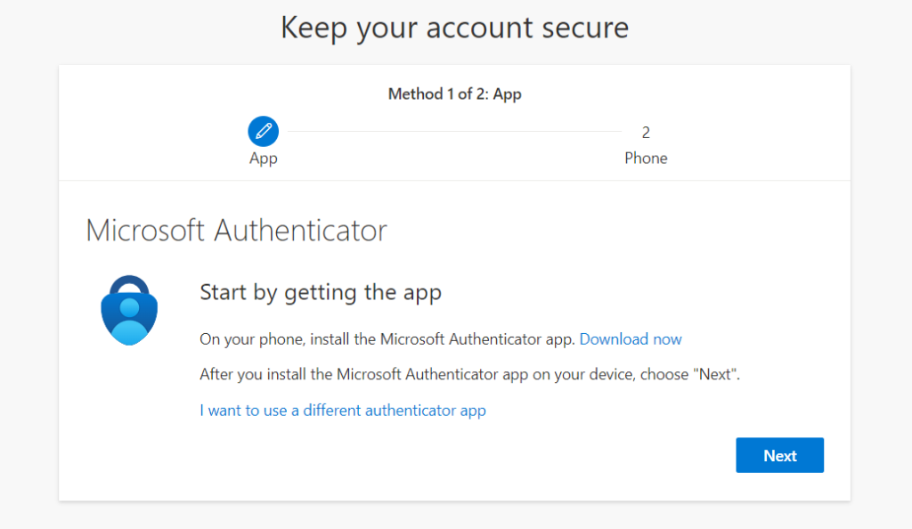Select step number 2 in the progress indicator
Viewport: 912px width, 529px height.
[x=646, y=133]
